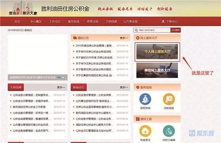Open the yellow house query tool icon
Screen dimensions: 221x143
click(145, 131)
